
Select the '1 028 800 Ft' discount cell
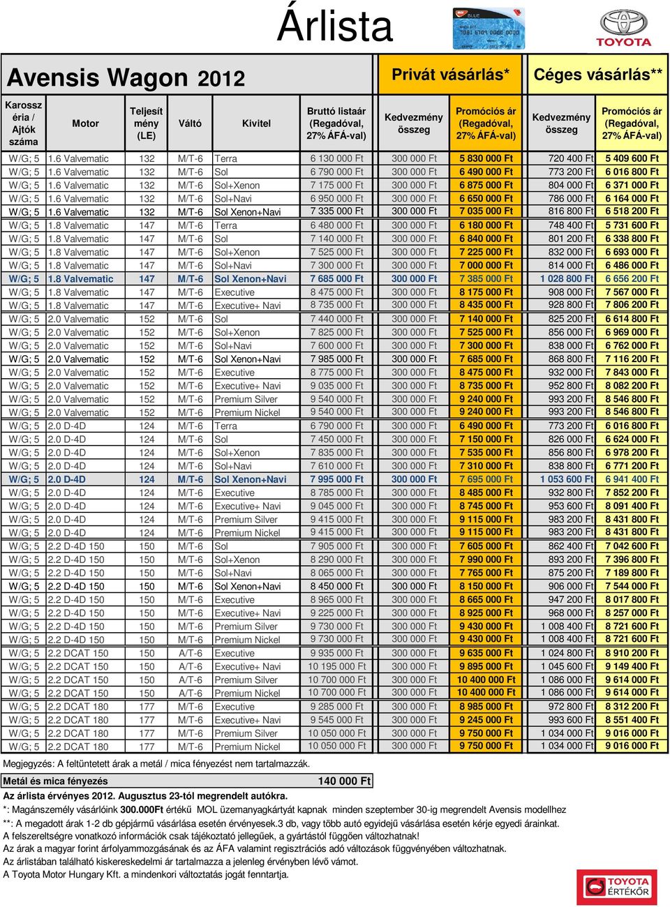click(566, 278)
